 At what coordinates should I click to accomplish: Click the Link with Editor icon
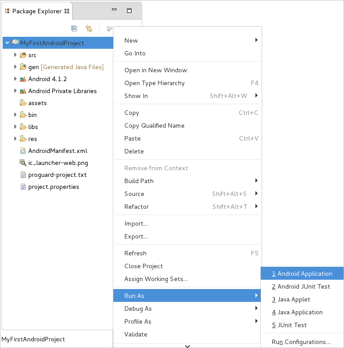click(x=89, y=29)
